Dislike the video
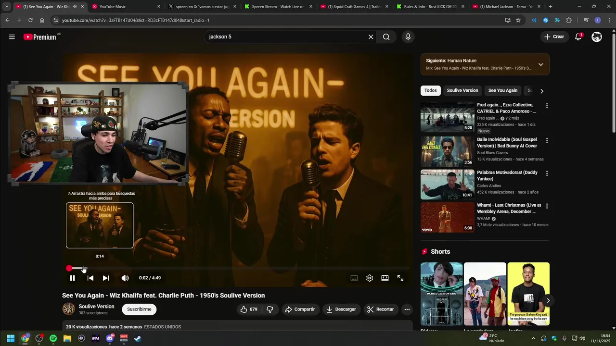This screenshot has height=346, width=616. click(270, 309)
